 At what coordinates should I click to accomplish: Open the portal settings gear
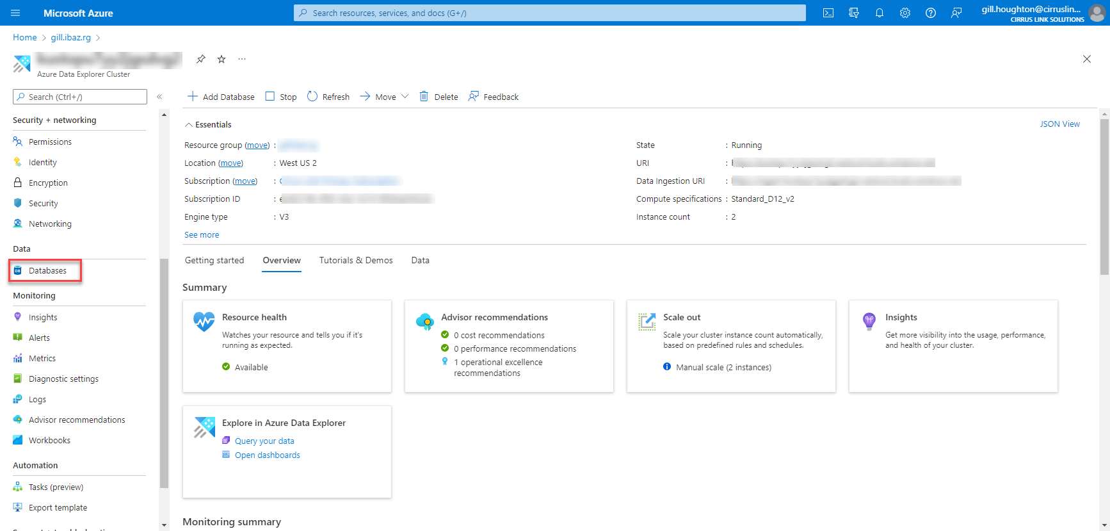[905, 13]
